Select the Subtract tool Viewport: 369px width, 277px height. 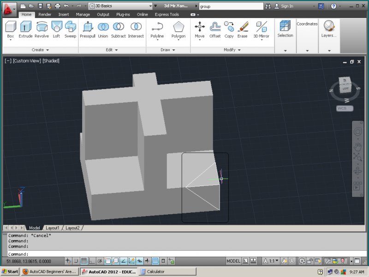click(119, 29)
